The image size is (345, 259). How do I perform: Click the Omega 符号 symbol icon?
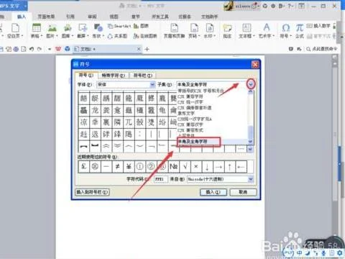point(286,28)
